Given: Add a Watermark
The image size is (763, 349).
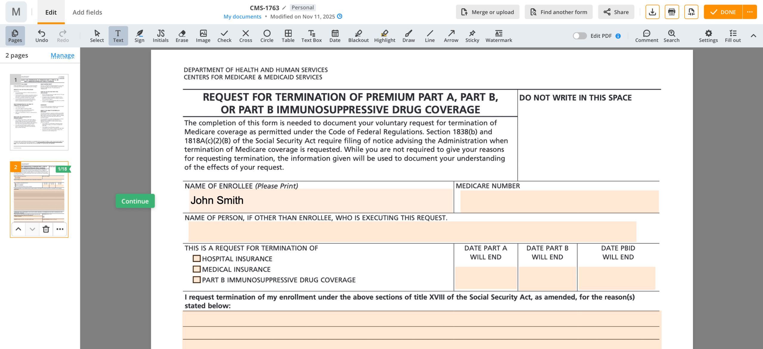Looking at the screenshot, I should 499,36.
